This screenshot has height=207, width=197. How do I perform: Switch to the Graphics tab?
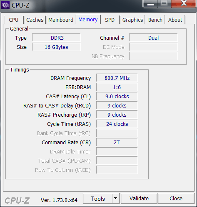[x=132, y=20]
